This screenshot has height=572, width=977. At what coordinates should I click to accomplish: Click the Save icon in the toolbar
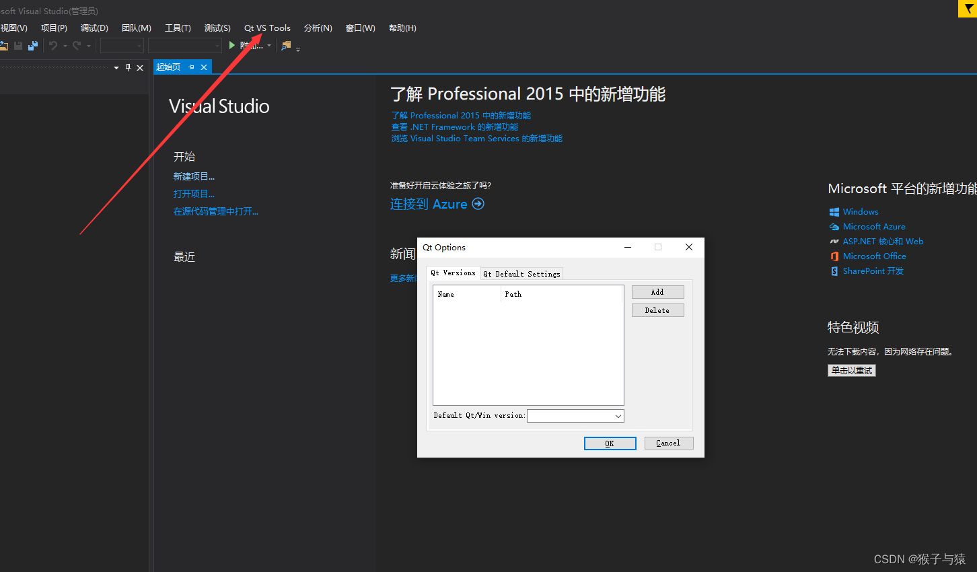18,45
